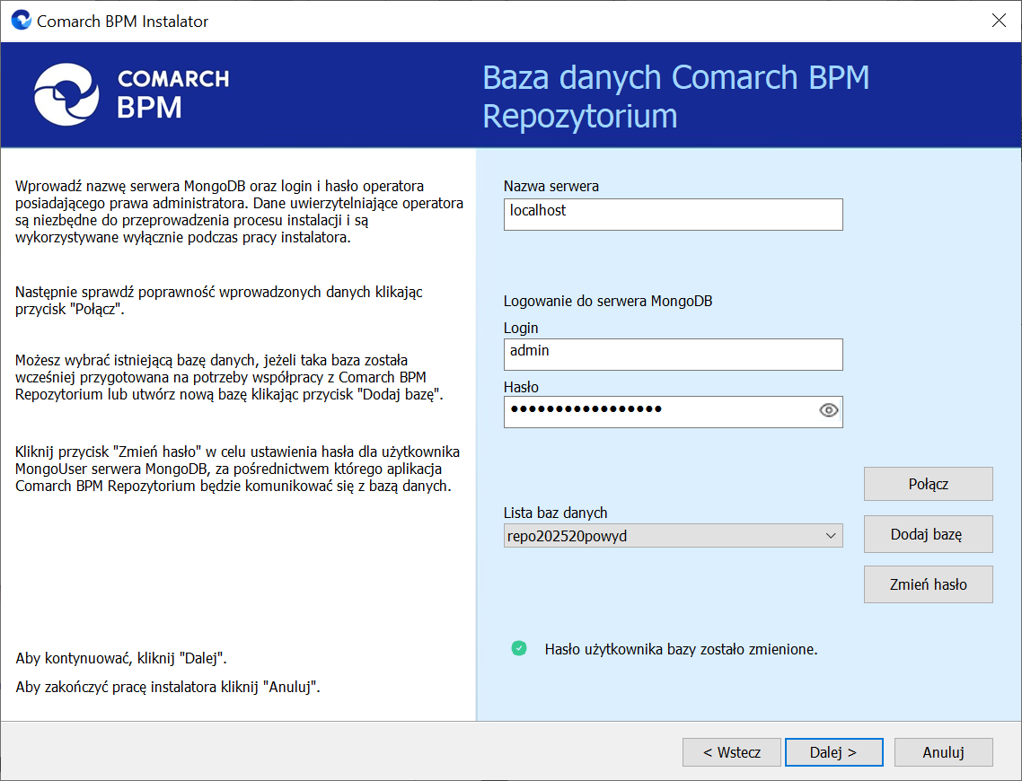Click the 'Aby zakończyć pracę instalatora' text
The width and height of the screenshot is (1022, 781).
117,687
